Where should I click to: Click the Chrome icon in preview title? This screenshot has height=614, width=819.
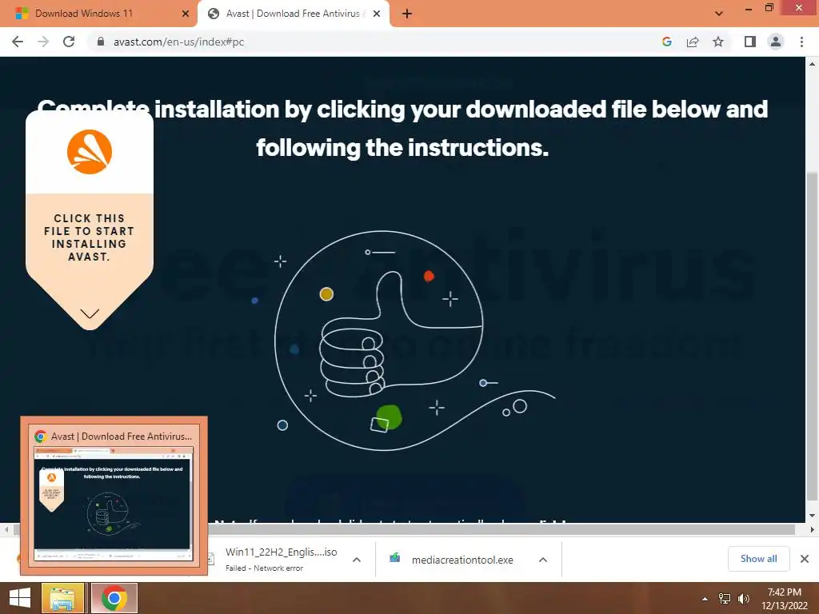pyautogui.click(x=41, y=437)
